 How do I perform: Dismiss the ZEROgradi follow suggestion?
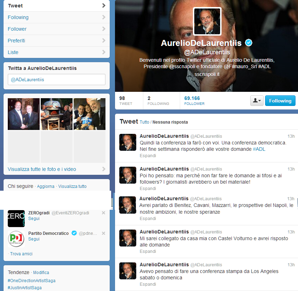point(103,213)
